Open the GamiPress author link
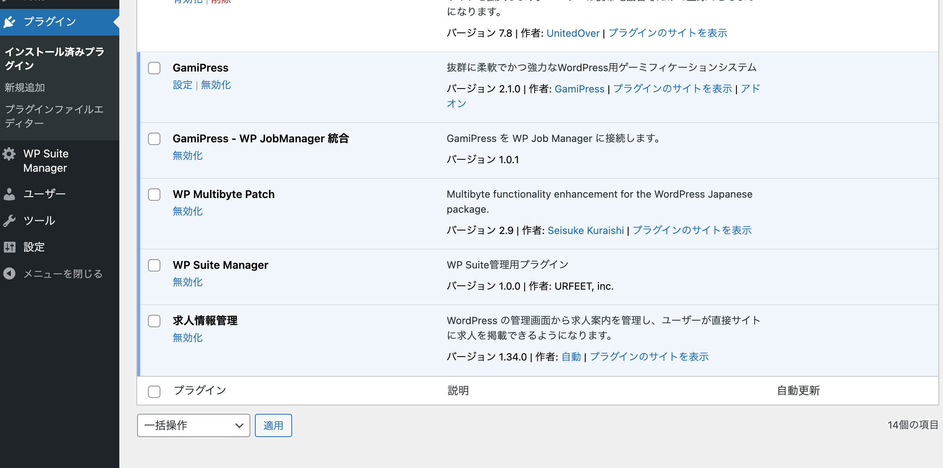The height and width of the screenshot is (468, 943). pos(580,89)
